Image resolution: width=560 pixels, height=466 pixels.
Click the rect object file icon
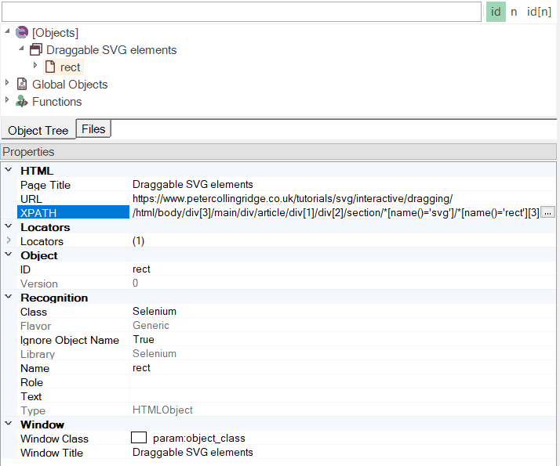(x=50, y=67)
